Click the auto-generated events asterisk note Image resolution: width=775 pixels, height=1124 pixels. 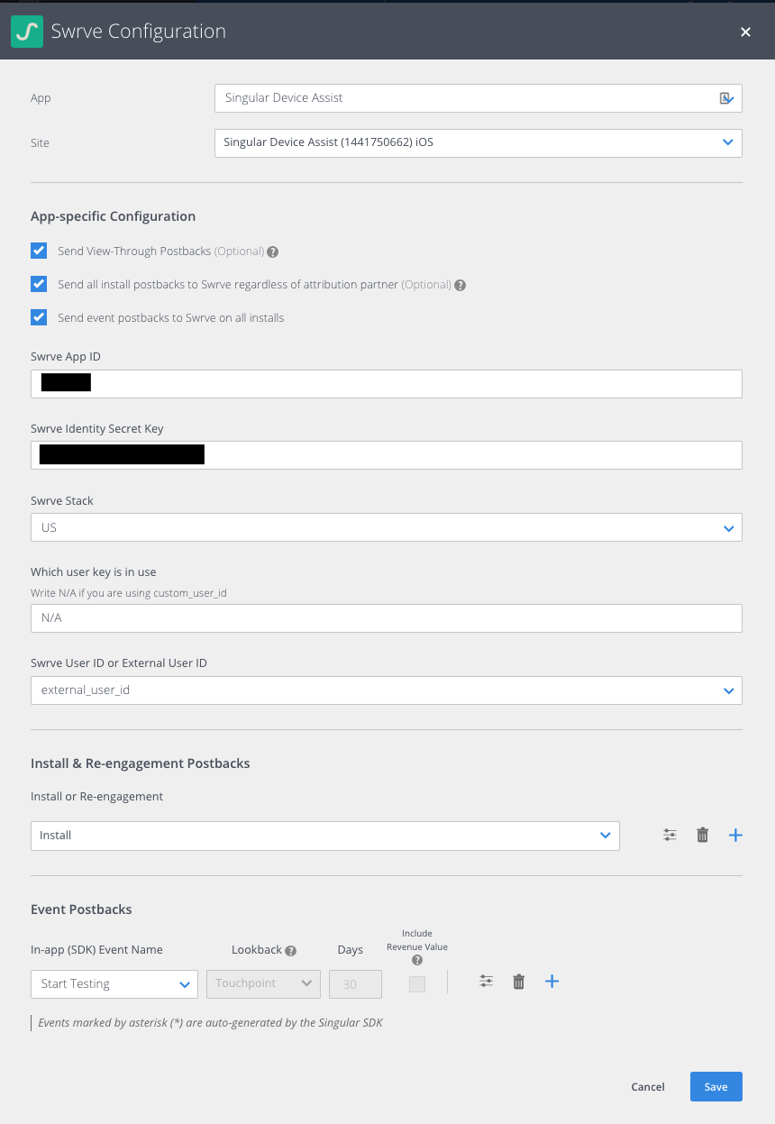211,1023
